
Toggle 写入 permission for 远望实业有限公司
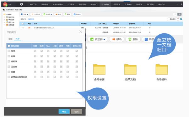pos(48,77)
